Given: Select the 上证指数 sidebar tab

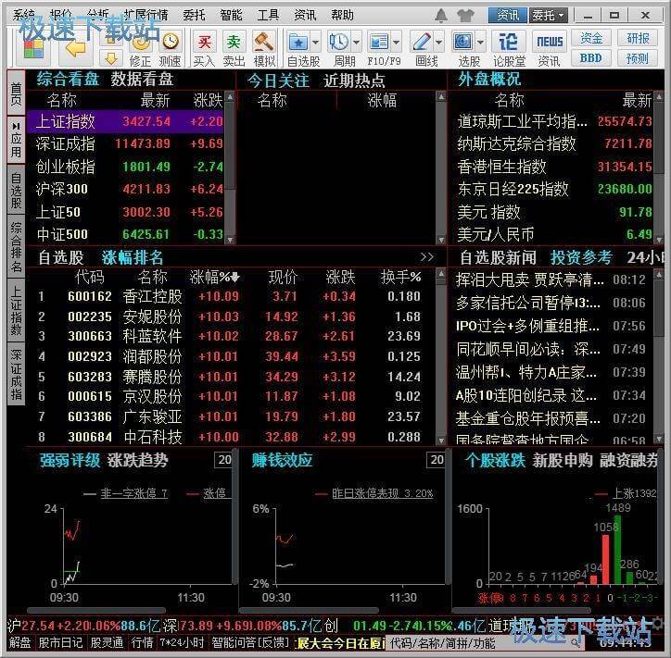Looking at the screenshot, I should [17, 310].
